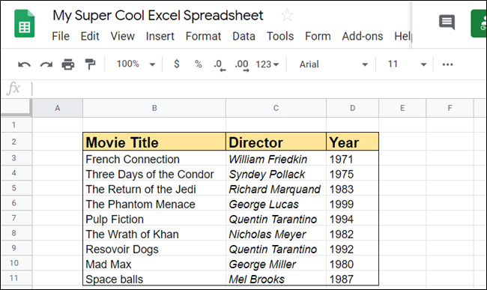487x290 pixels.
Task: Select the Mad Max cell
Action: click(x=154, y=263)
